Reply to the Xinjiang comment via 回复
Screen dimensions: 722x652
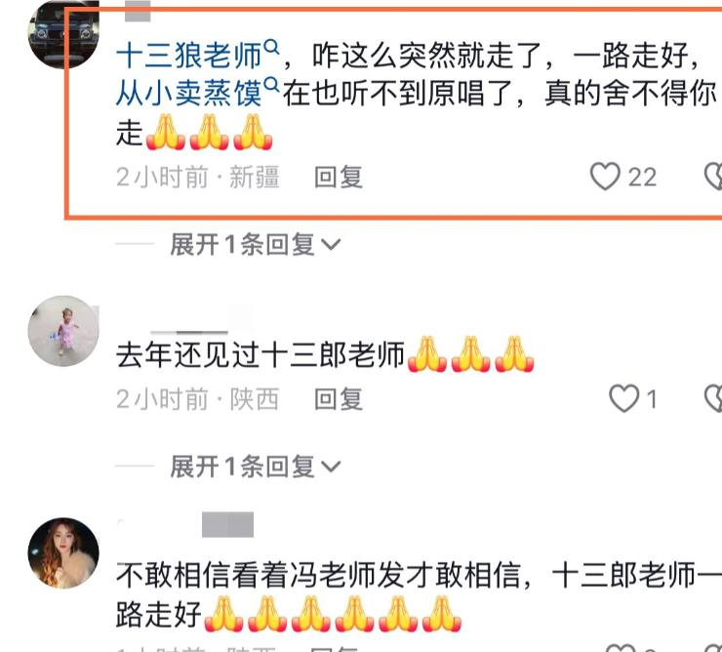coord(339,177)
